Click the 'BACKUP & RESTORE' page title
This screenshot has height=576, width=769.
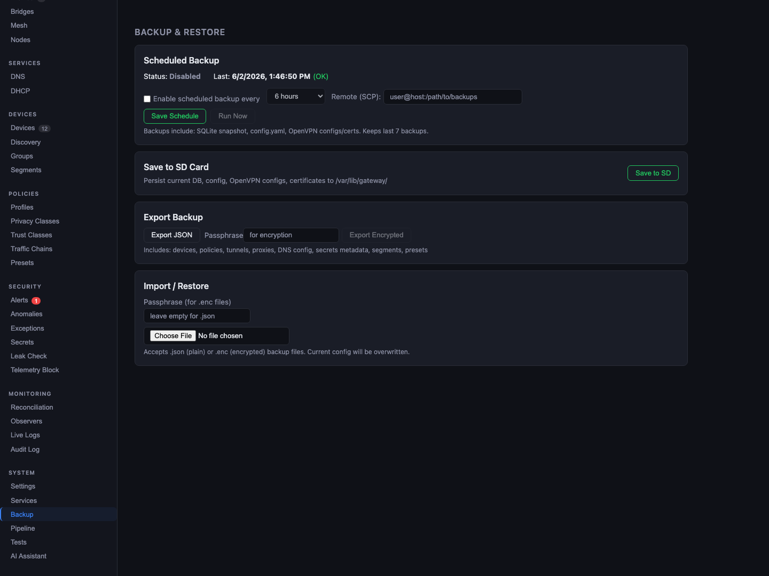(x=180, y=33)
